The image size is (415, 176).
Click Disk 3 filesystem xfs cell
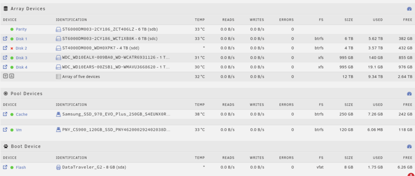[x=321, y=58]
